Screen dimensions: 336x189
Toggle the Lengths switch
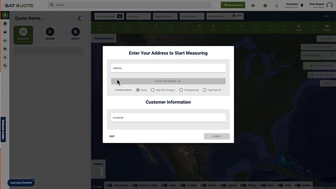point(182,185)
